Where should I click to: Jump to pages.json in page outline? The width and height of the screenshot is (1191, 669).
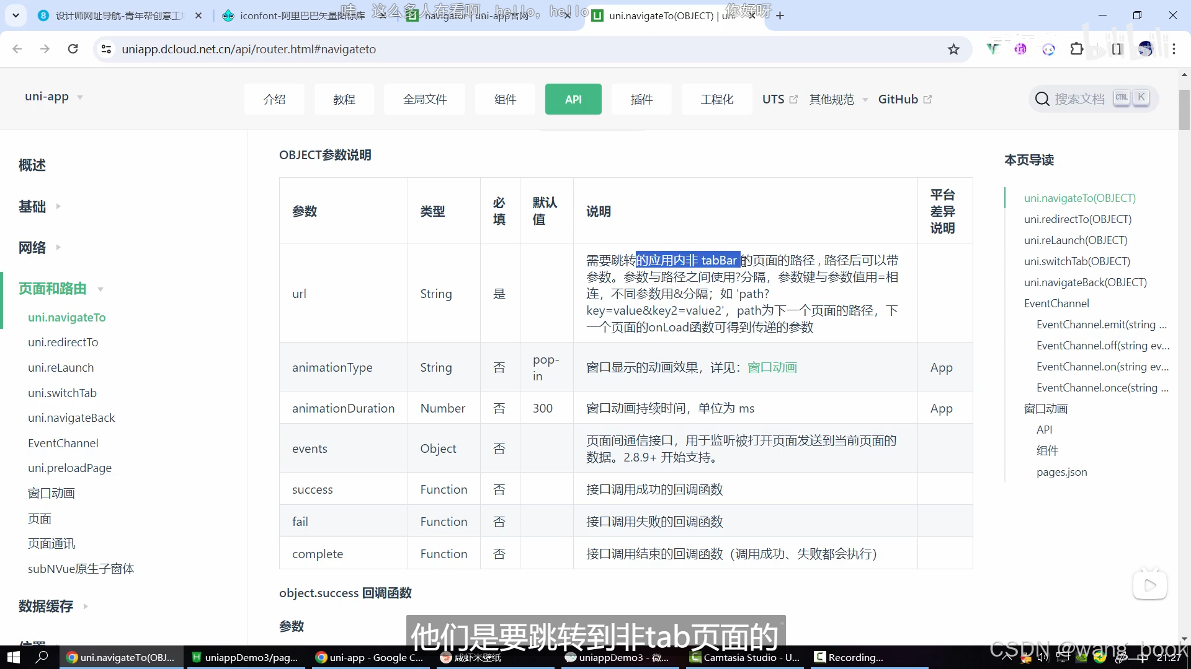[x=1061, y=472]
